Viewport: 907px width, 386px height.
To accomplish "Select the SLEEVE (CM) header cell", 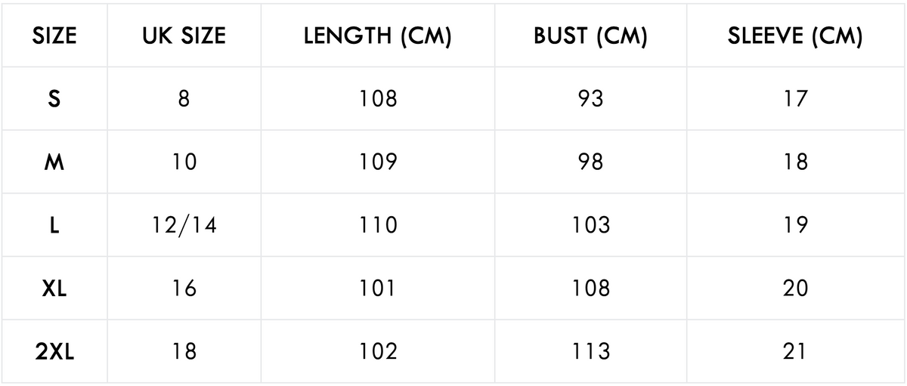I will coord(795,36).
